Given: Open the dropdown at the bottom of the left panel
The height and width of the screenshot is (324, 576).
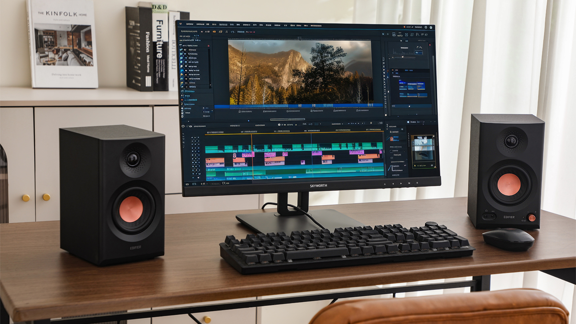Looking at the screenshot, I should [207, 115].
